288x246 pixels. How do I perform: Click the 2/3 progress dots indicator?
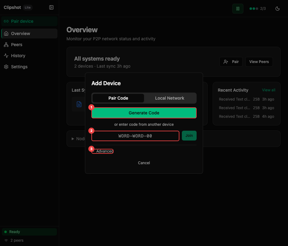pyautogui.click(x=257, y=9)
